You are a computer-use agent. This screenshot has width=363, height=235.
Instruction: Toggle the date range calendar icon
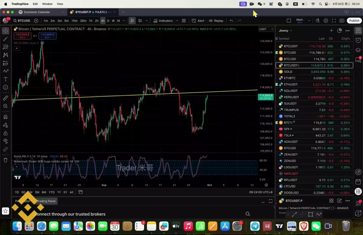[80, 192]
